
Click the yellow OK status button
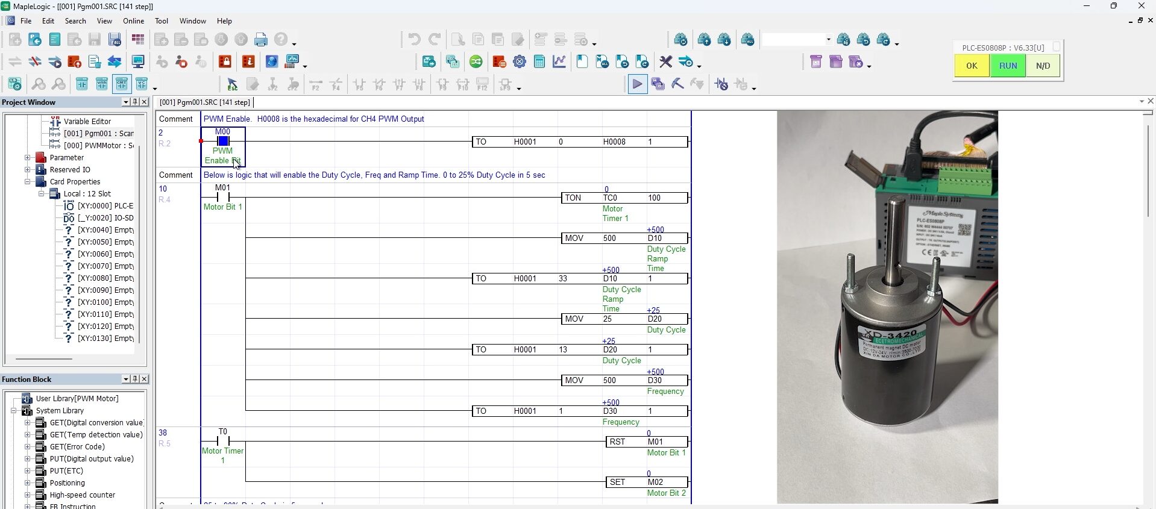click(x=972, y=66)
